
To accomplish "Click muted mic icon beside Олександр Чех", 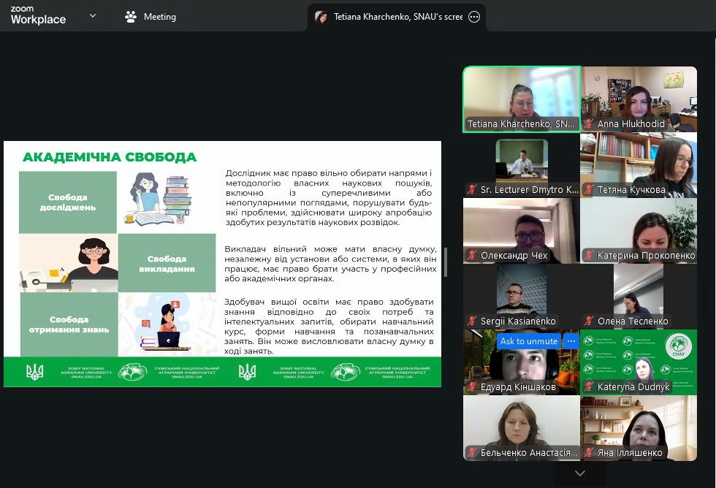I will point(471,256).
